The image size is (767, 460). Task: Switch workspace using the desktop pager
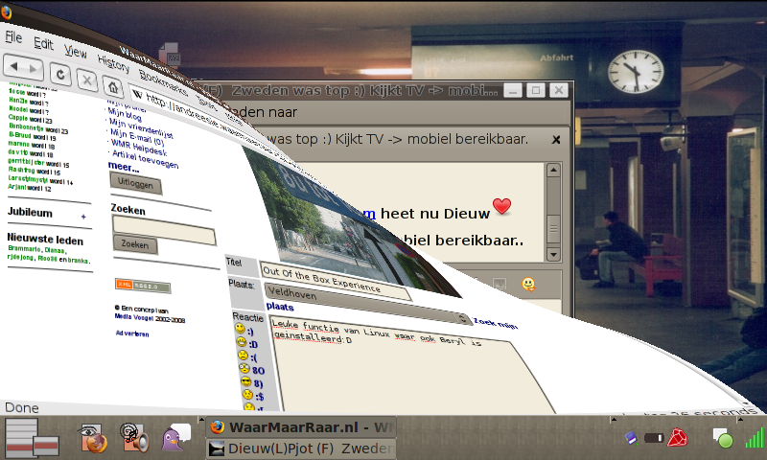32,438
